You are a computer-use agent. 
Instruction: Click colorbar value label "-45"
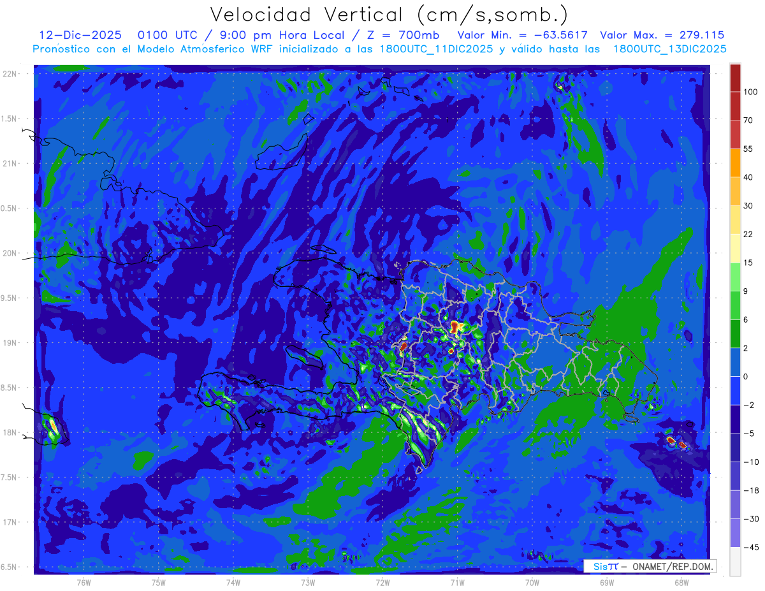tap(750, 547)
